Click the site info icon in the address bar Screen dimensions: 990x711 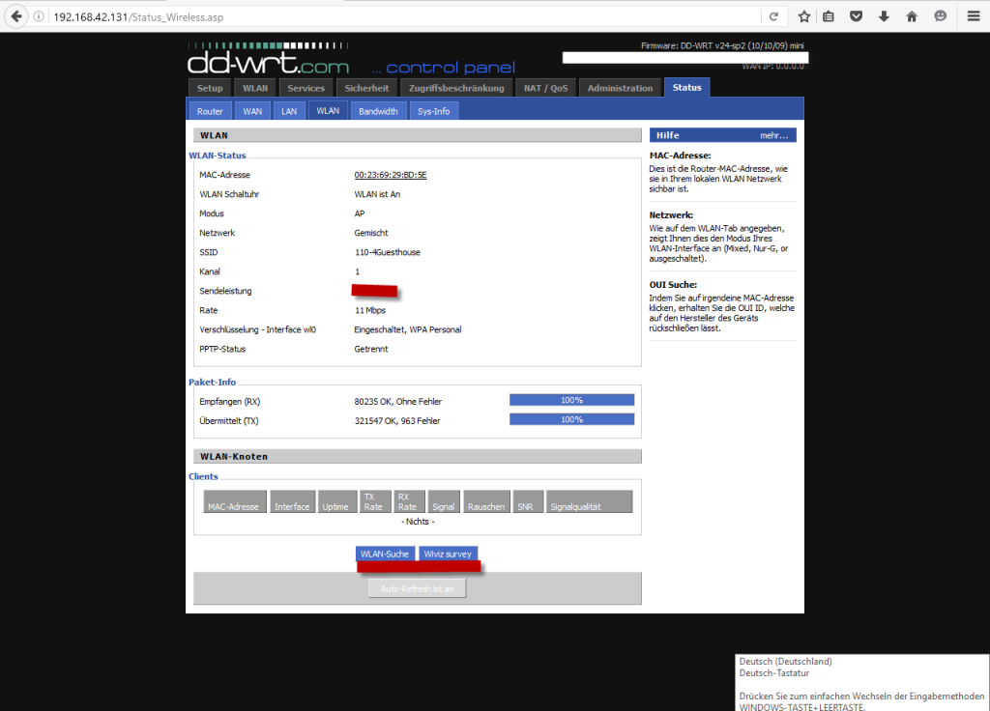pos(39,17)
